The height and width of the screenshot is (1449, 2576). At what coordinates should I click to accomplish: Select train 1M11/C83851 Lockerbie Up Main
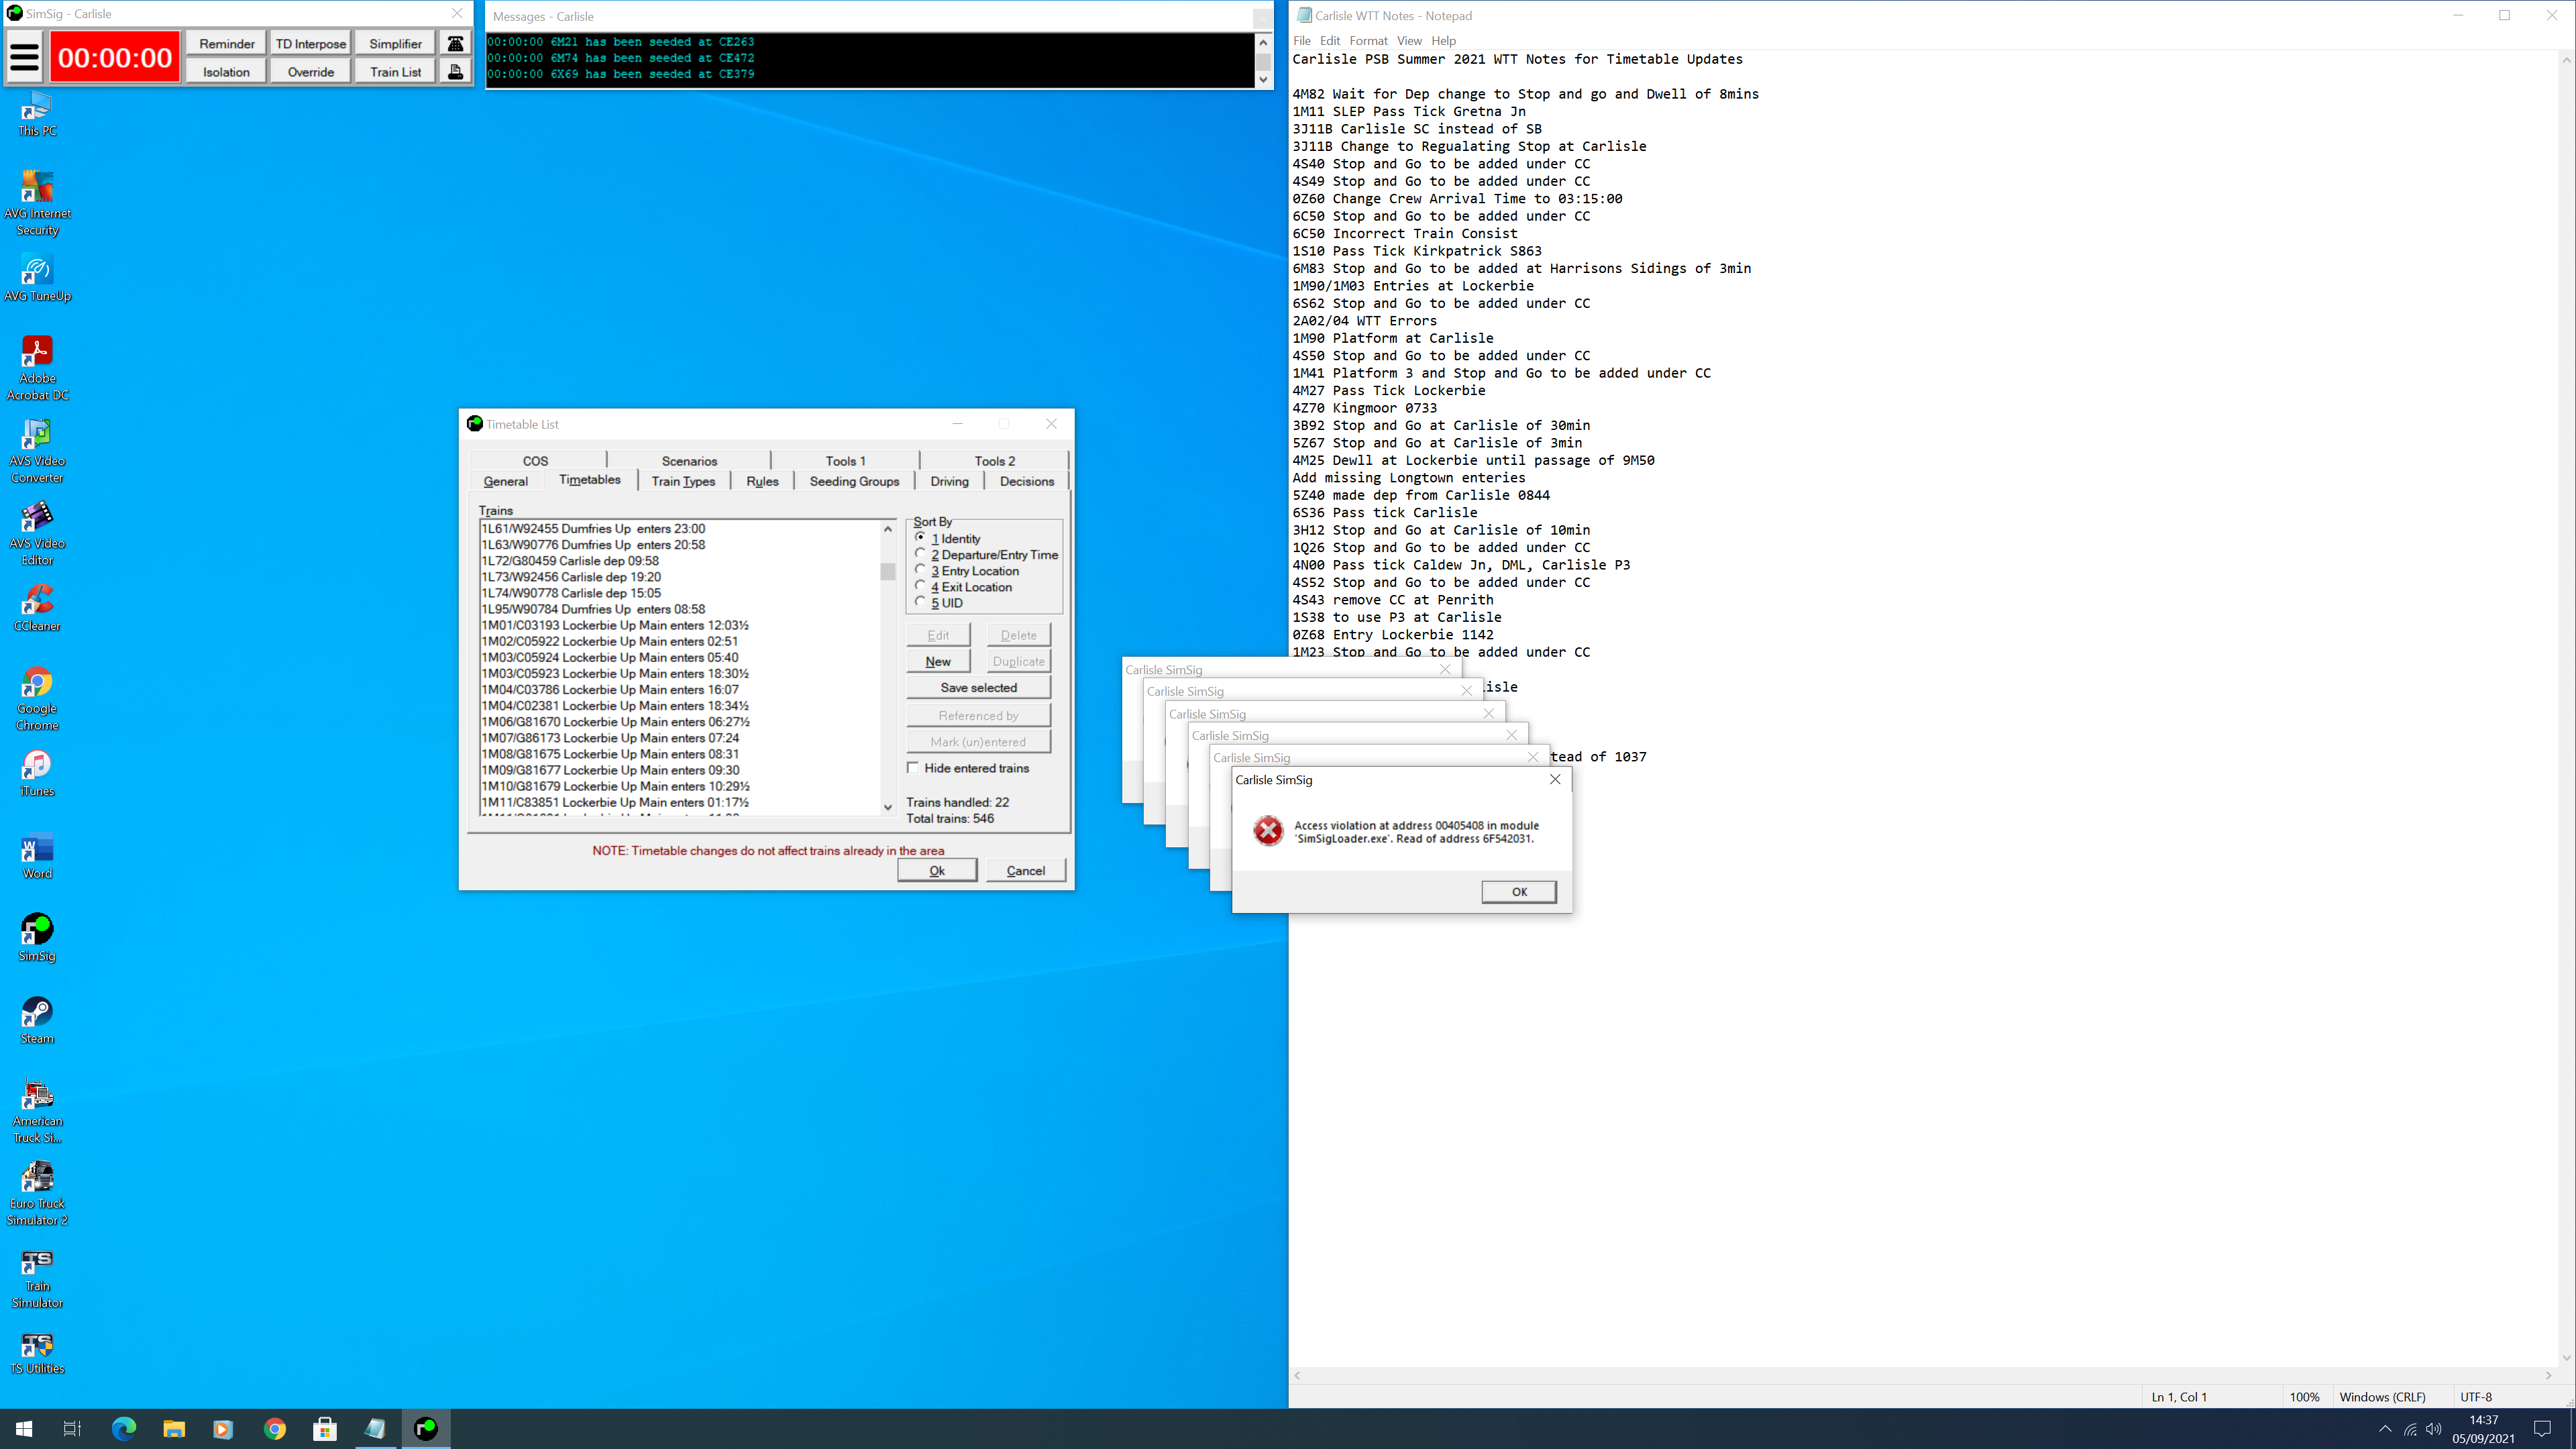click(x=615, y=802)
